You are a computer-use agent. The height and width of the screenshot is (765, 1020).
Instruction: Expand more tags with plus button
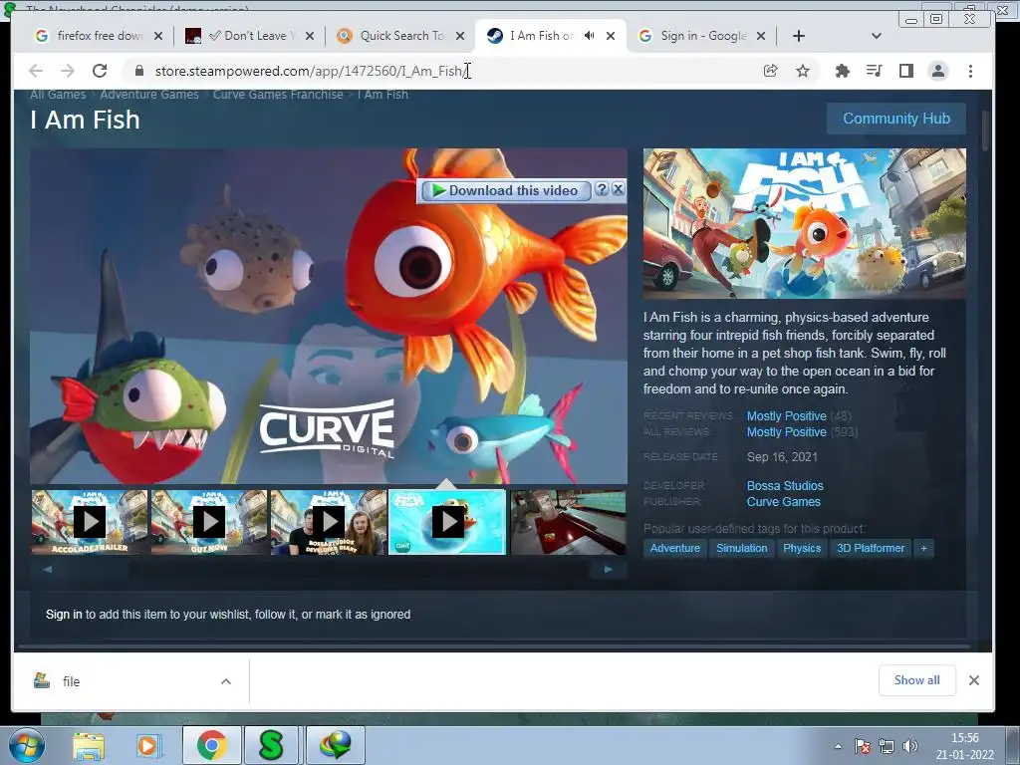tap(923, 549)
